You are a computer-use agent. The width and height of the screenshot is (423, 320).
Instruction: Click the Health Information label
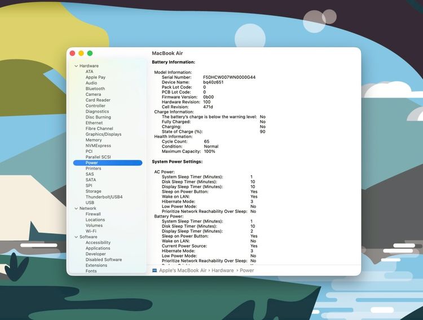point(174,137)
